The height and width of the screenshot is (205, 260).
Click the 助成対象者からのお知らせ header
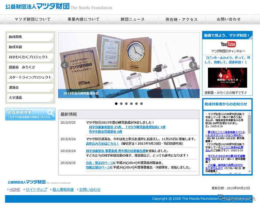[226, 104]
